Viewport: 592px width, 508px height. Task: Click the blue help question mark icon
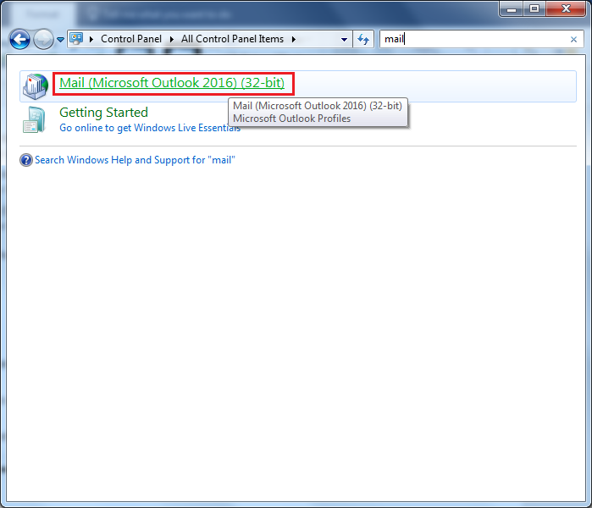click(x=26, y=160)
